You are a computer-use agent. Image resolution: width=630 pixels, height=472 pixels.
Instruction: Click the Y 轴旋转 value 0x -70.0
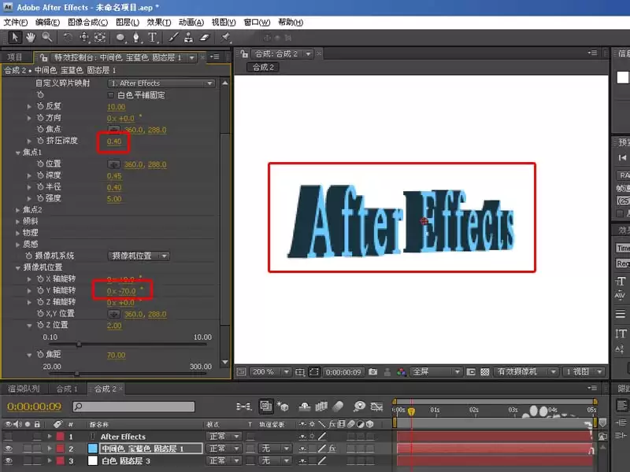point(121,291)
